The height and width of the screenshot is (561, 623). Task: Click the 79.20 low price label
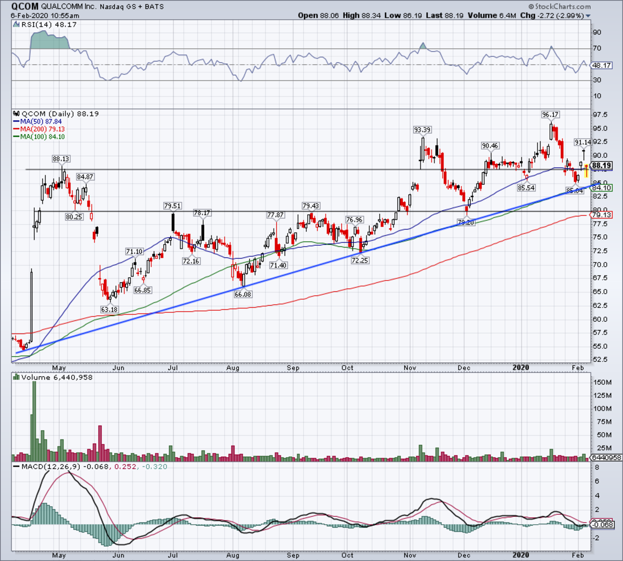click(x=466, y=223)
